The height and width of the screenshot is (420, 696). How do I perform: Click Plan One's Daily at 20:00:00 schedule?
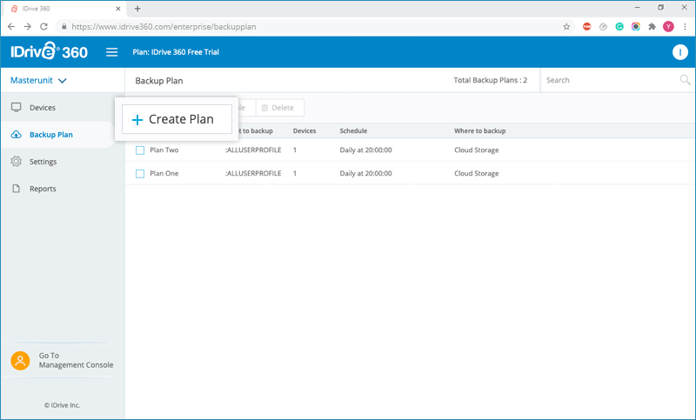(365, 173)
